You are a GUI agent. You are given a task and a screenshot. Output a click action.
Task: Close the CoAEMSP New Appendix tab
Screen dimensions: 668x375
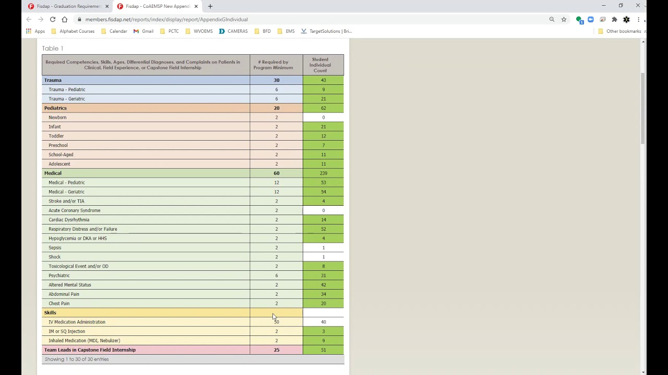coord(196,6)
